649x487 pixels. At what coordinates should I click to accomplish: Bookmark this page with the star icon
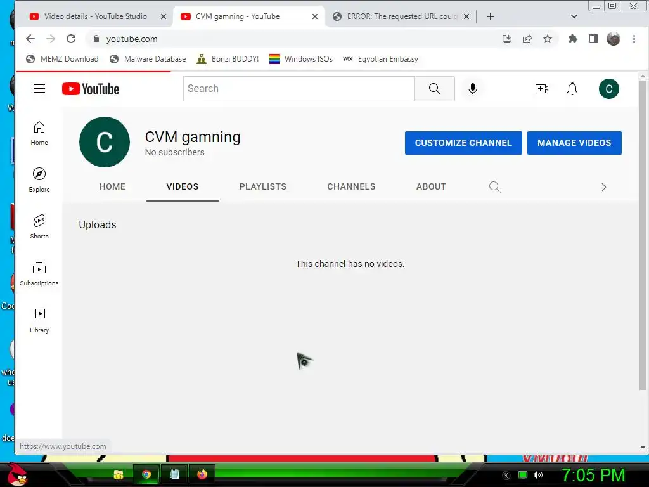(x=548, y=39)
